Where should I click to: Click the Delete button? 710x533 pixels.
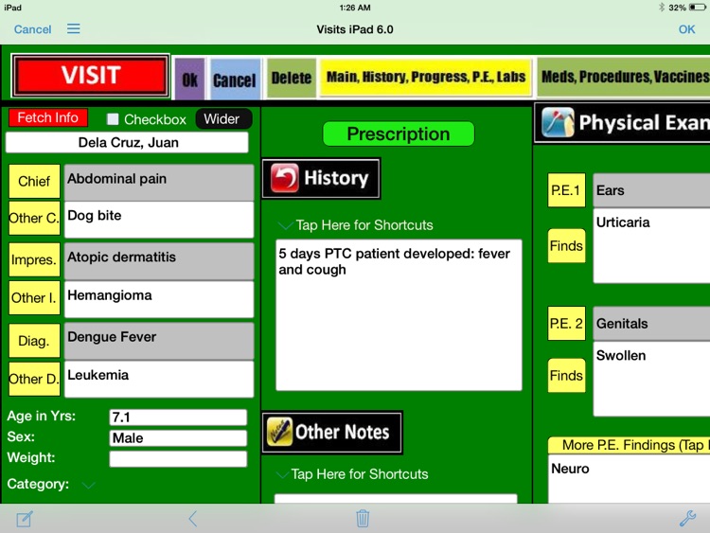pyautogui.click(x=292, y=78)
